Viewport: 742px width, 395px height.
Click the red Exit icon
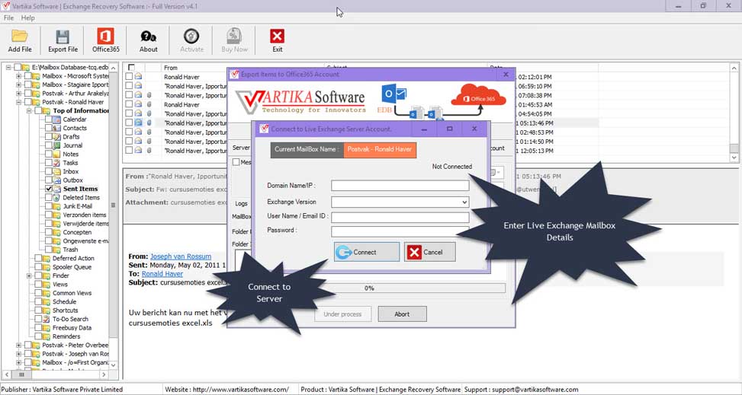277,37
